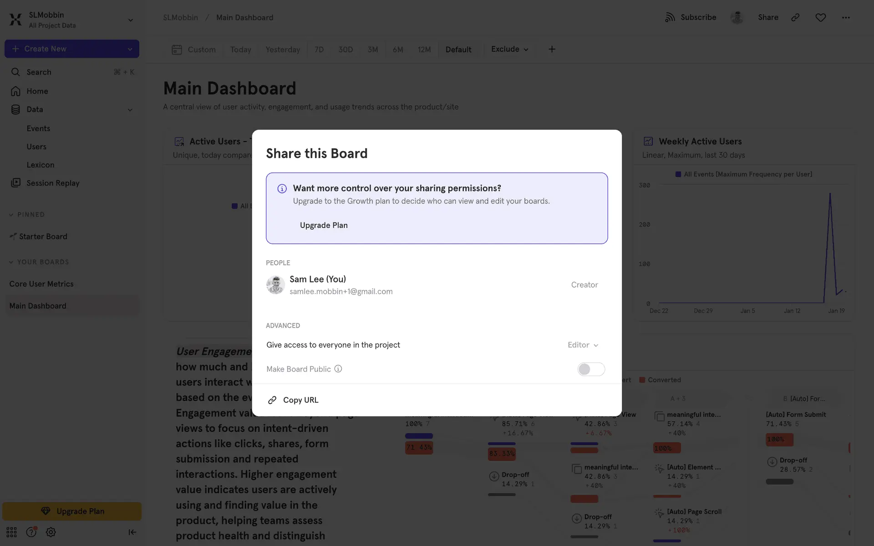
Task: Toggle Make Board Public switch
Action: click(591, 369)
